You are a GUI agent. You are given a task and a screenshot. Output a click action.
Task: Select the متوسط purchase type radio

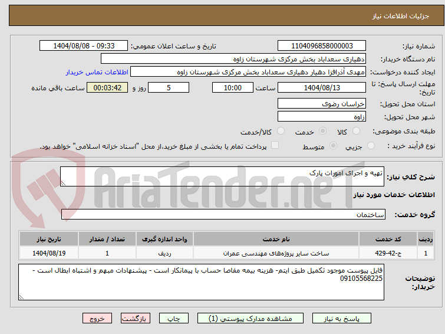tap(333, 146)
